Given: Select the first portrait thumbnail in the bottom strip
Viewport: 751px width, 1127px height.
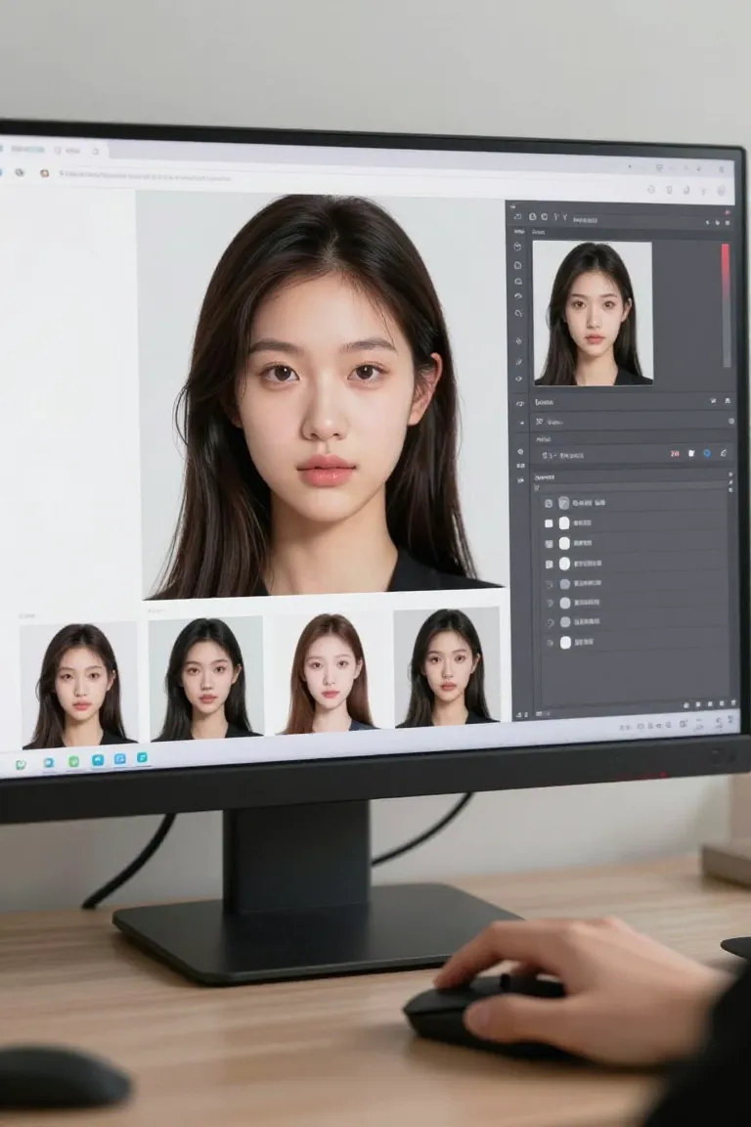Looking at the screenshot, I should pos(78,686).
